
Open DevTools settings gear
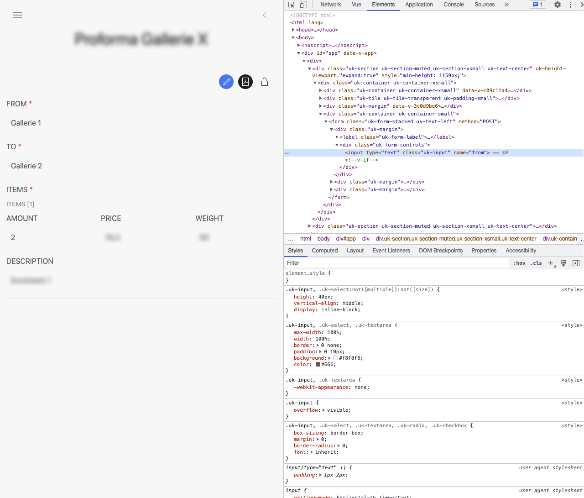click(557, 5)
